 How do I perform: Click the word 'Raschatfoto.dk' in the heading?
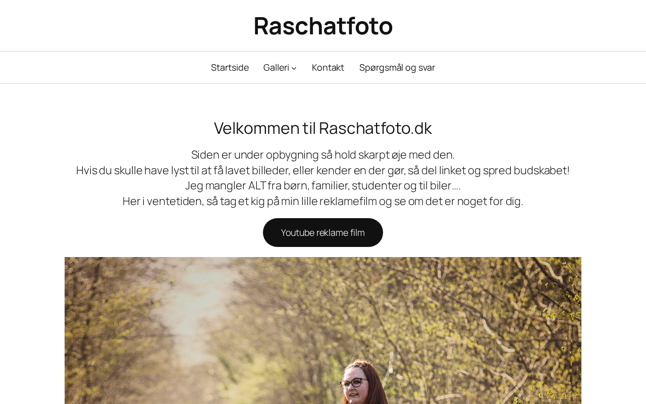(375, 128)
